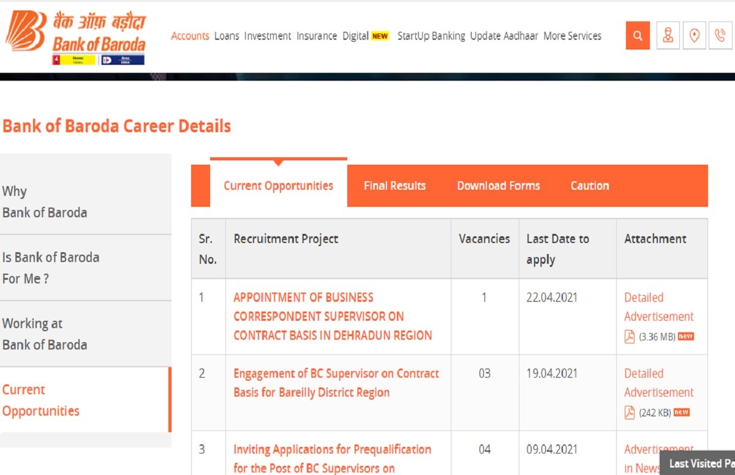Open Dehradun Business Correspondent Supervisor recruitment link

click(333, 316)
